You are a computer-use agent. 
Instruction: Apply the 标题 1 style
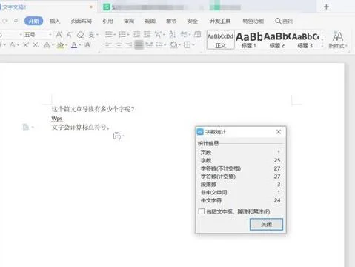pyautogui.click(x=249, y=39)
